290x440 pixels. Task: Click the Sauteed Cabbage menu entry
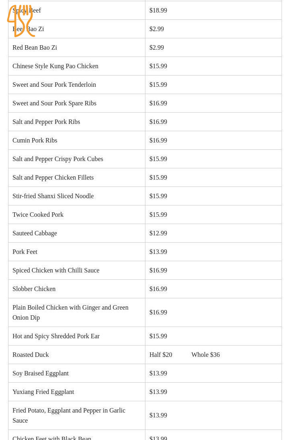pos(35,233)
